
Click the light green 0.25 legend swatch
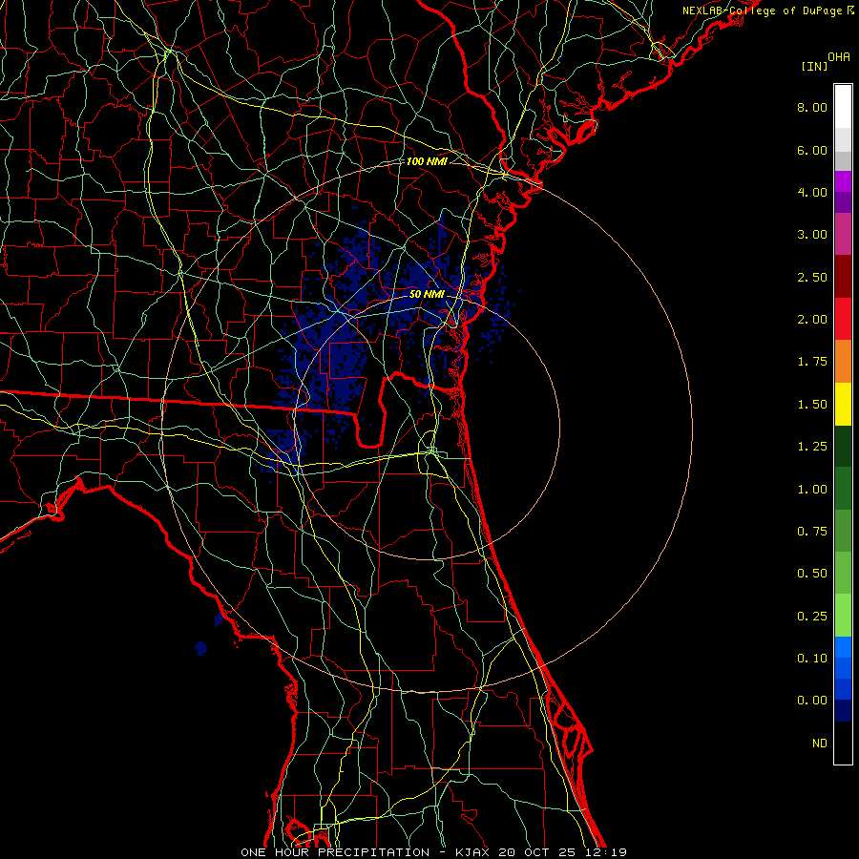(843, 616)
